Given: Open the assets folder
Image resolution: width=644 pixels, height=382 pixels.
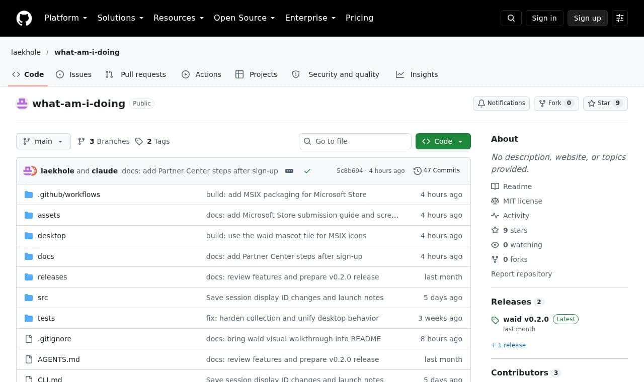Looking at the screenshot, I should (49, 215).
